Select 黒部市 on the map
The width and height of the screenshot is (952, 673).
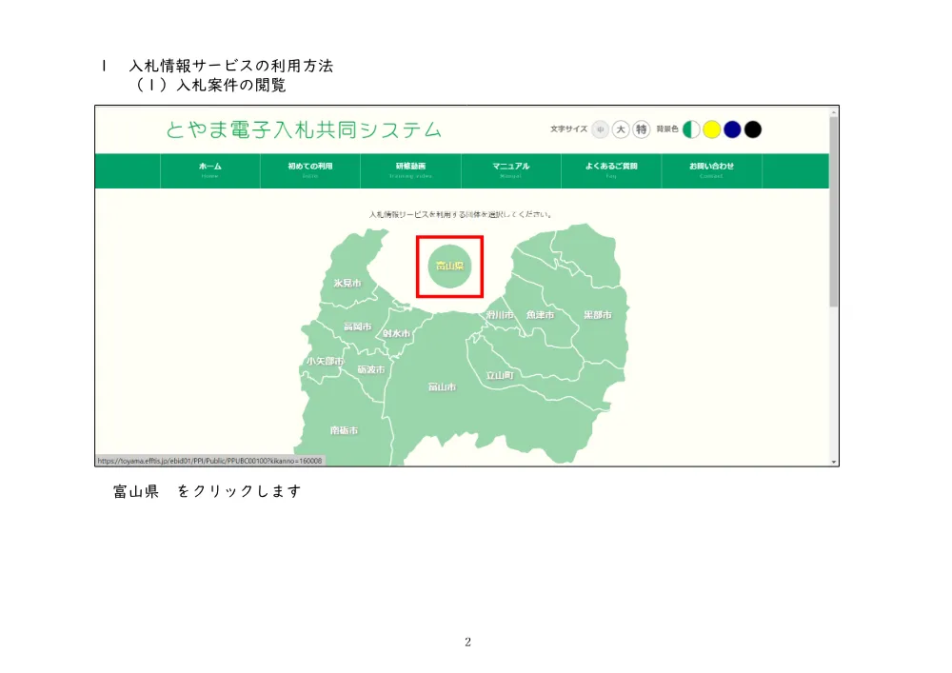[x=598, y=314]
